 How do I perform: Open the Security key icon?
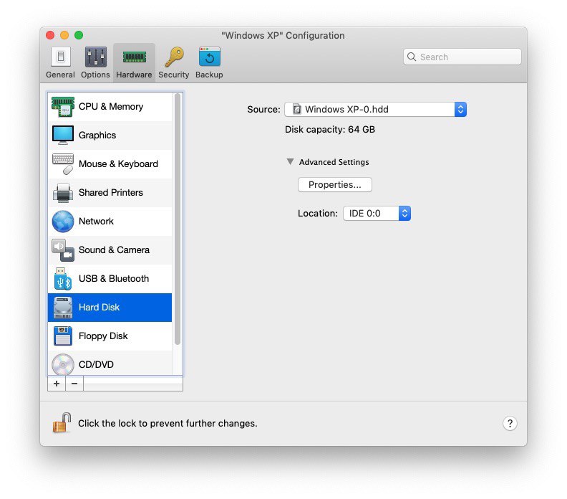point(174,57)
